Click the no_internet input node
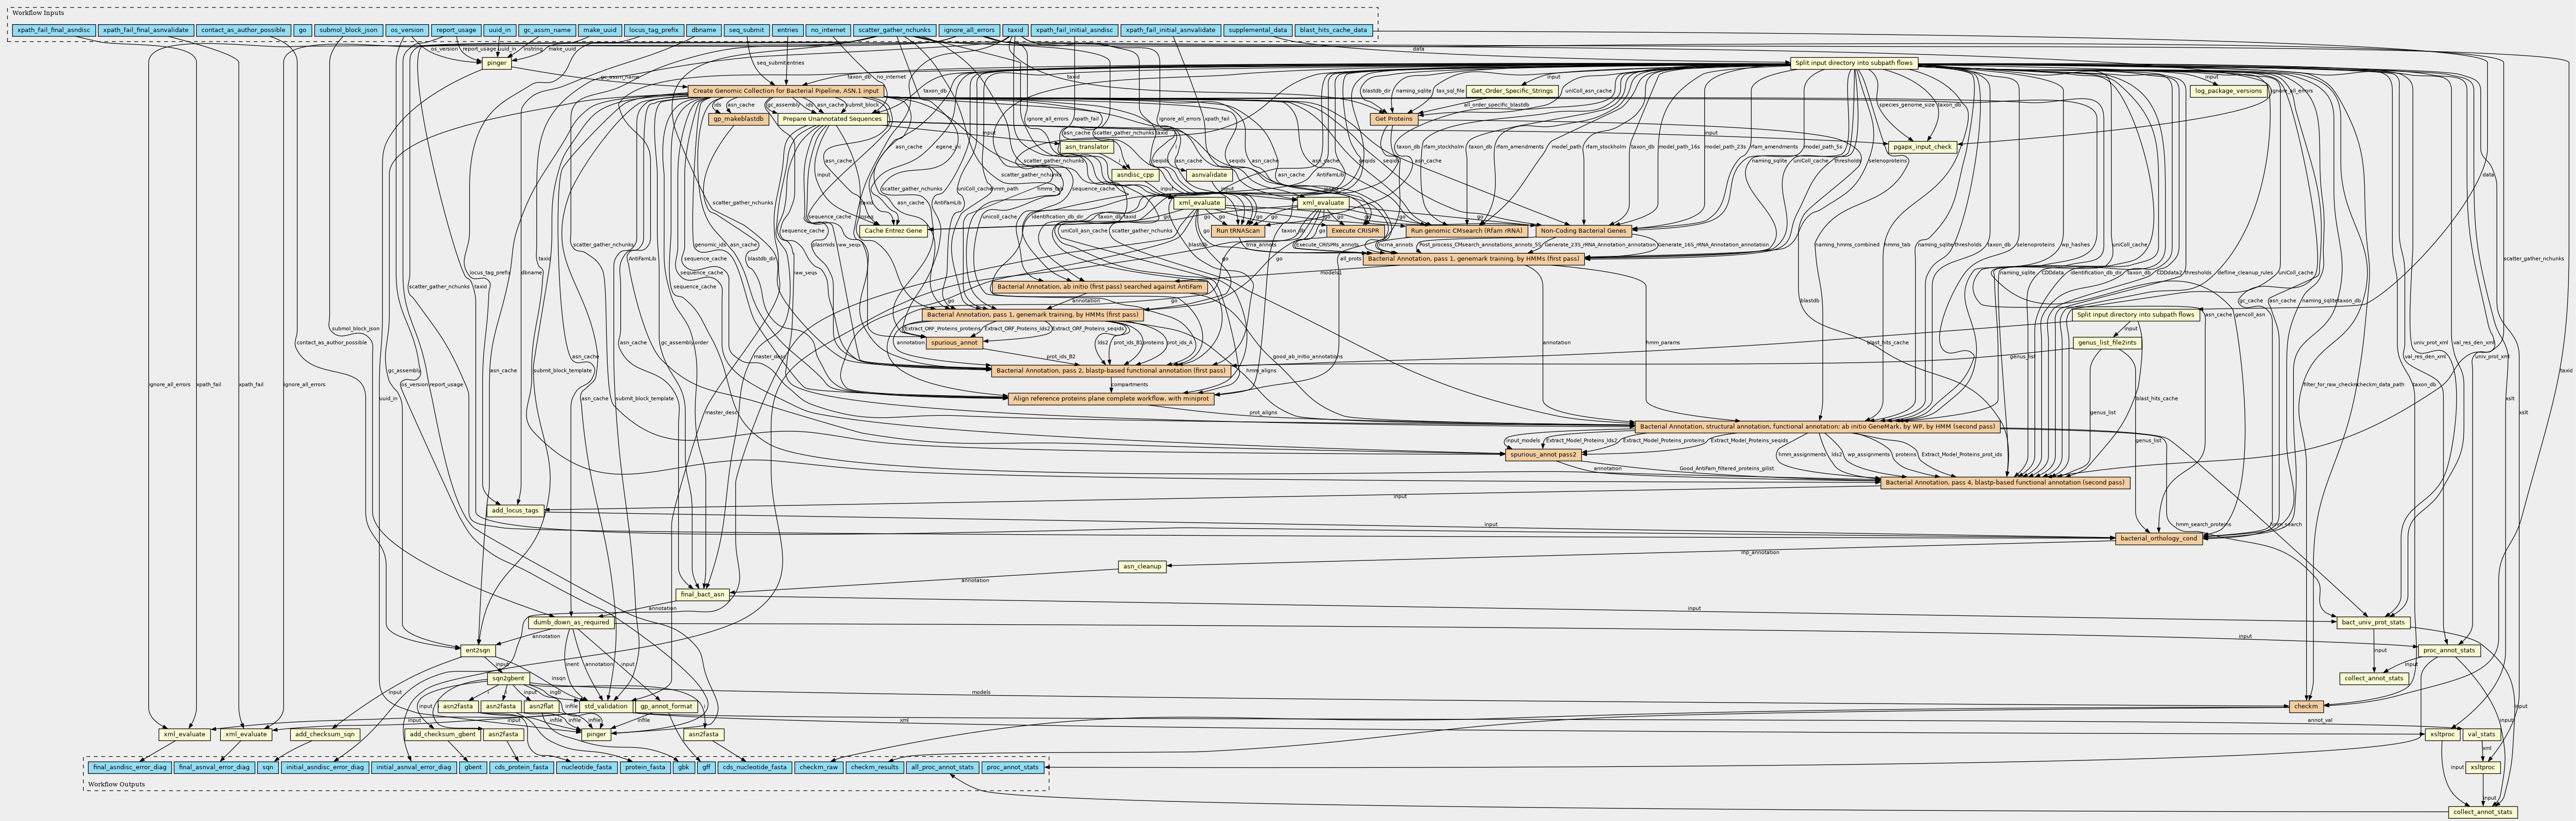The image size is (2576, 821). [x=828, y=30]
